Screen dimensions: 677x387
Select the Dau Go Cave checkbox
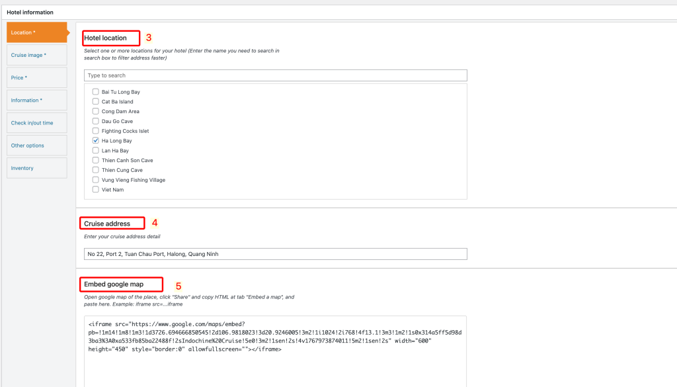point(96,122)
